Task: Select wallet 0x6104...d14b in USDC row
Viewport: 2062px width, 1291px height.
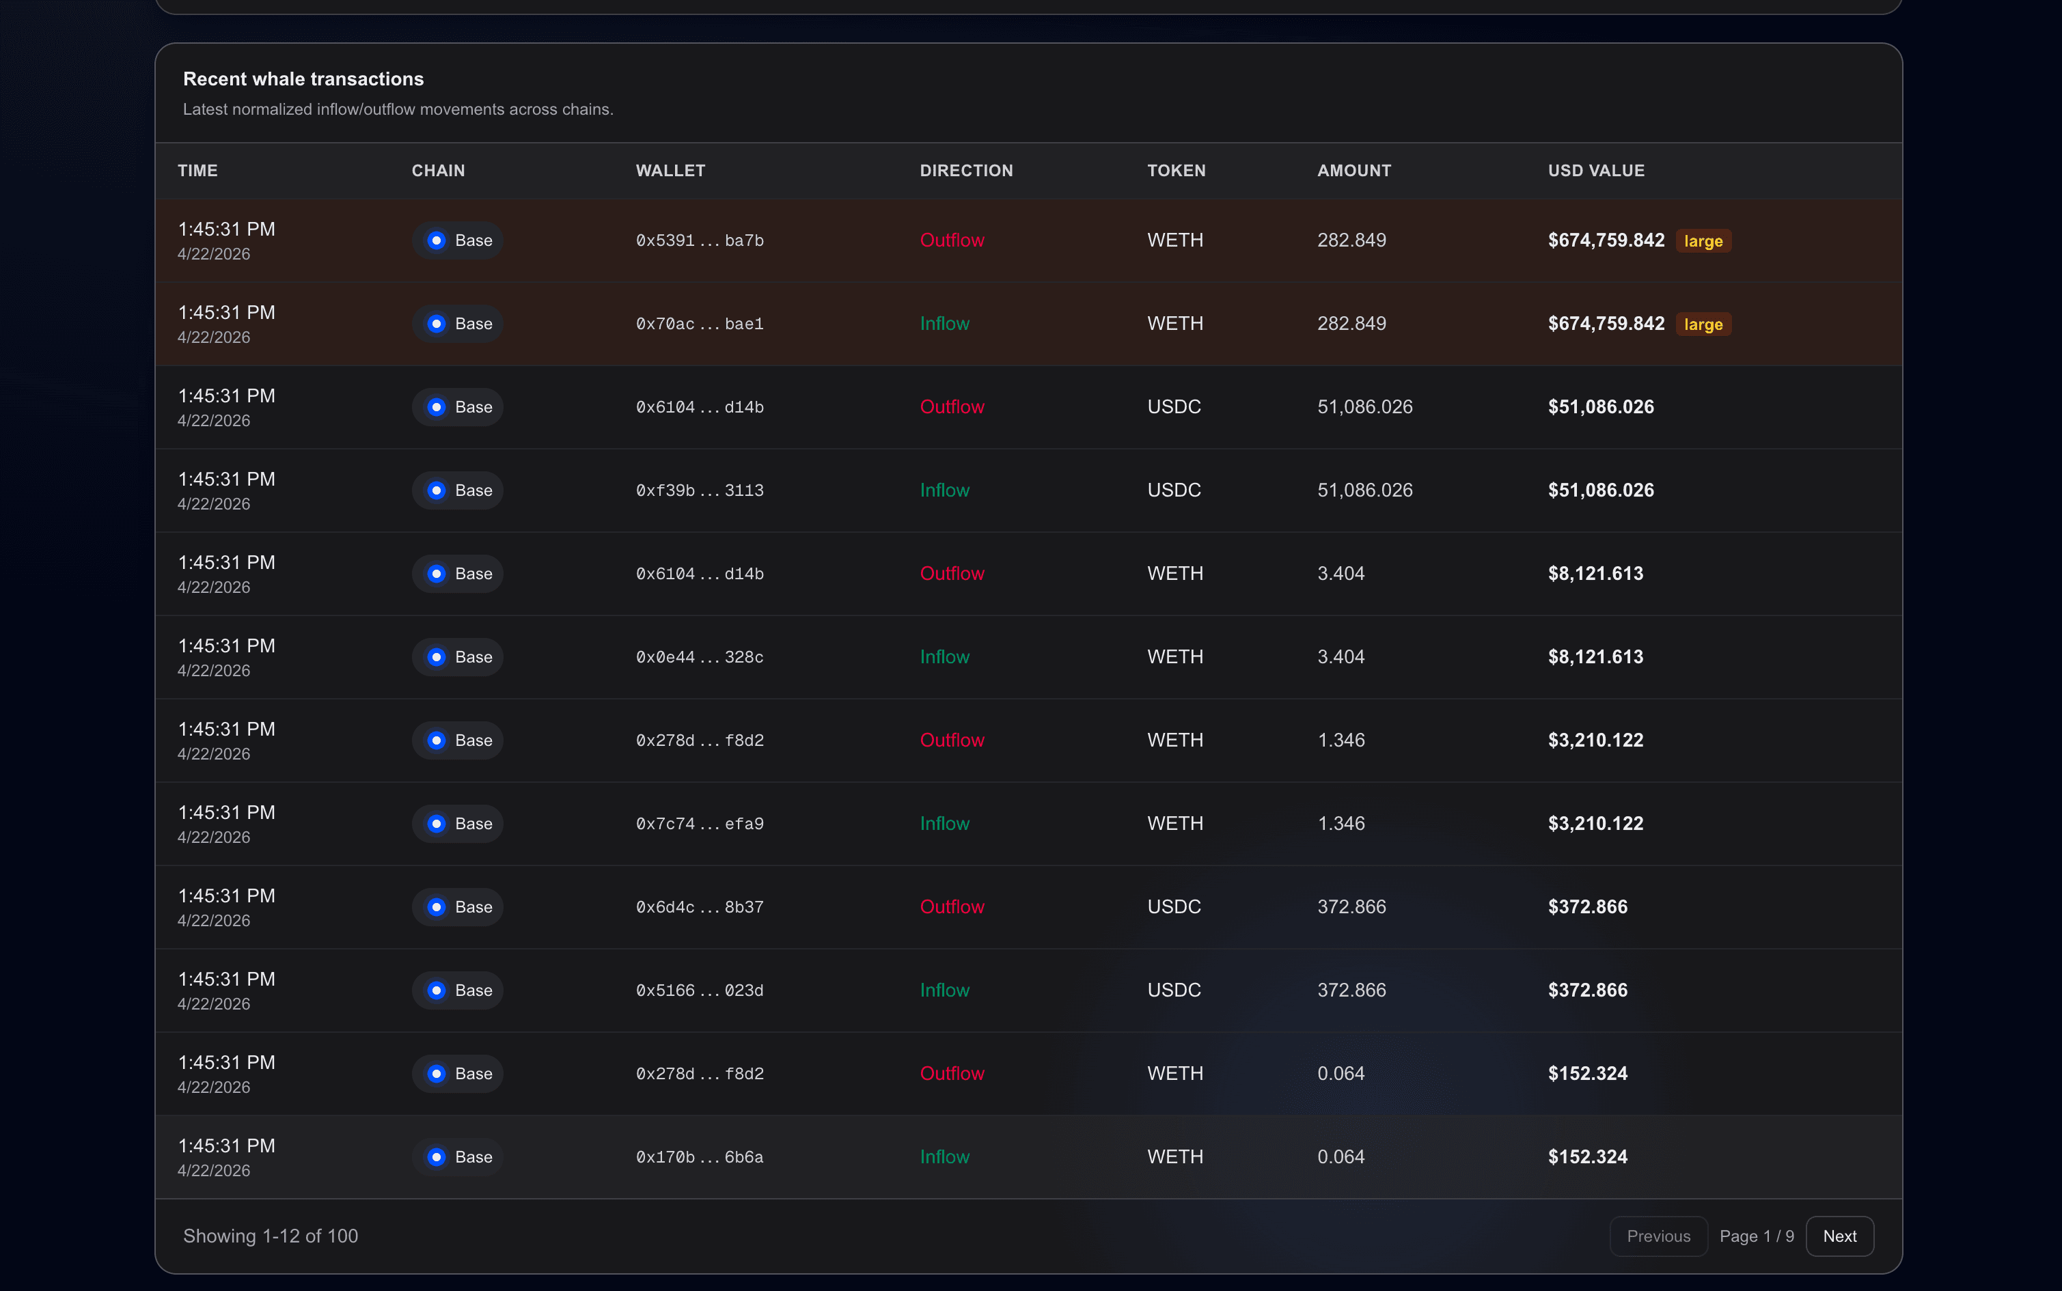Action: tap(699, 407)
